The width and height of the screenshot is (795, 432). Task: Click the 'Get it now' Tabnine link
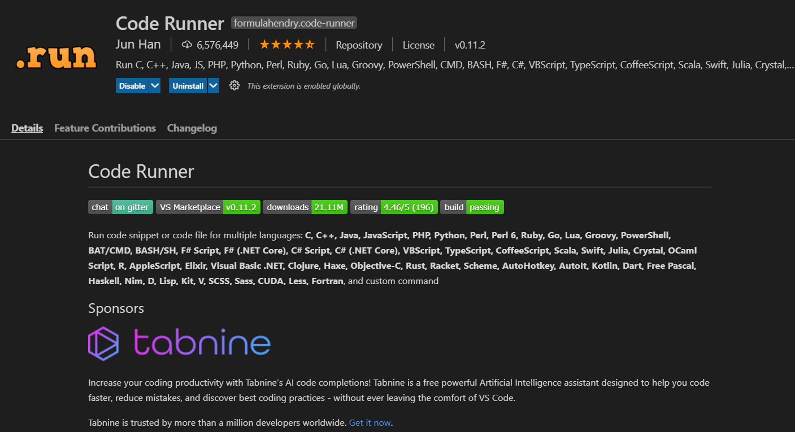[370, 422]
